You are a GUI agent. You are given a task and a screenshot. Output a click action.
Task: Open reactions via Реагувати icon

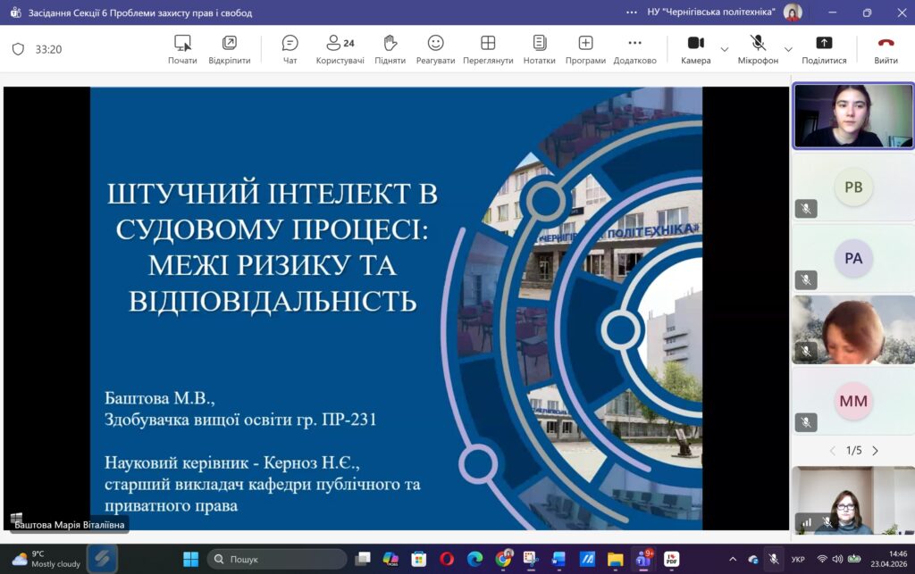coord(435,44)
